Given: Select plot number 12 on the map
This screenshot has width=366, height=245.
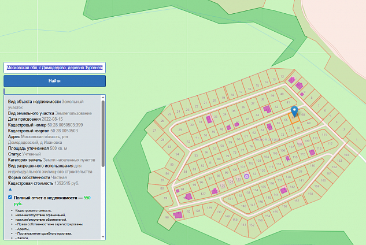Looking at the screenshot, I should click(282, 76).
